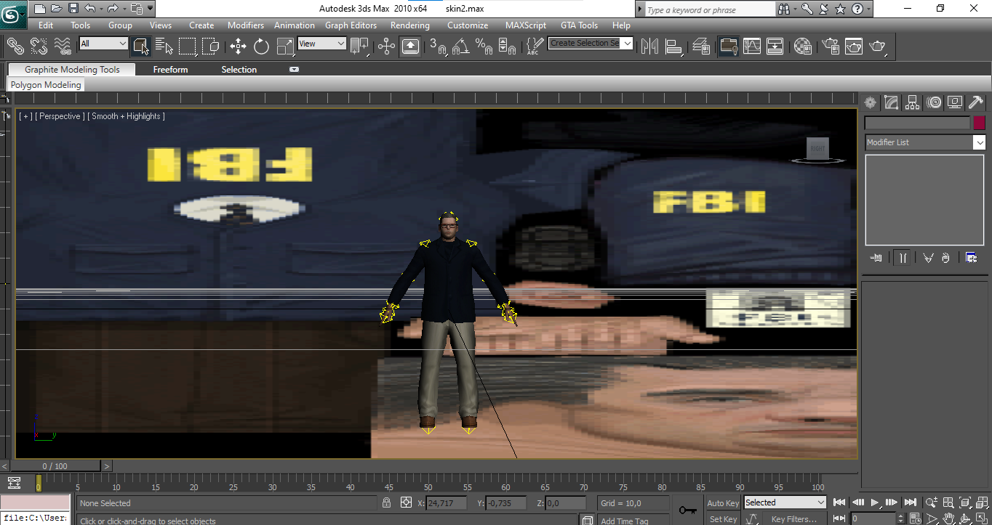
Task: Open the Hierarchy command panel tab
Action: click(x=913, y=102)
